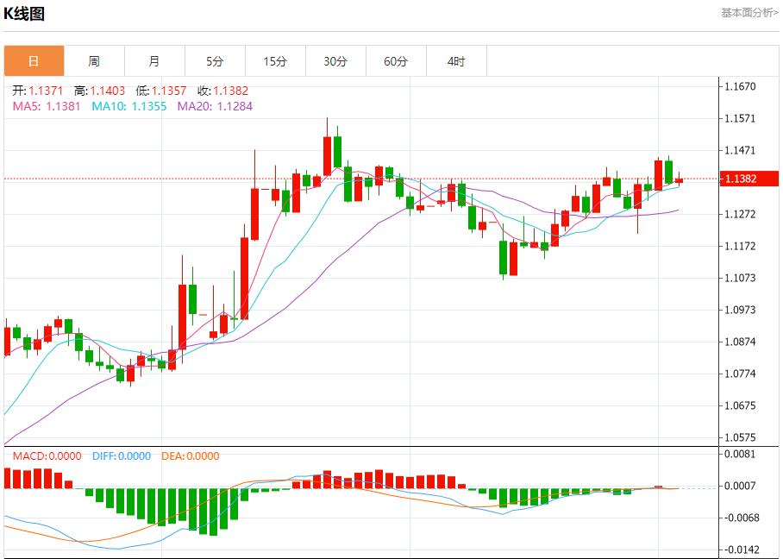The image size is (783, 559).
Task: Switch to the 月 monthly tab
Action: [x=154, y=61]
